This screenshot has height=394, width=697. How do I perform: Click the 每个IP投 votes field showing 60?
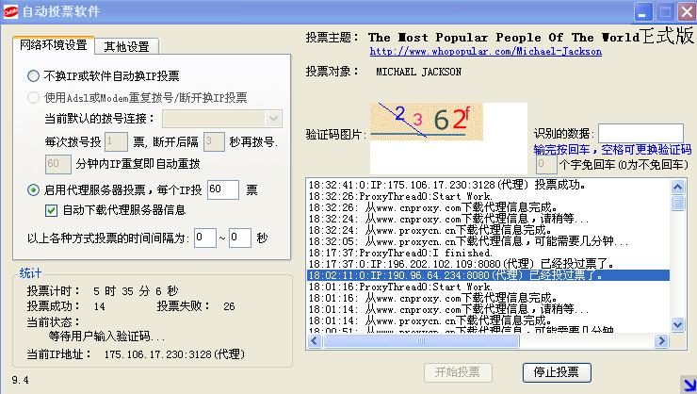(223, 189)
